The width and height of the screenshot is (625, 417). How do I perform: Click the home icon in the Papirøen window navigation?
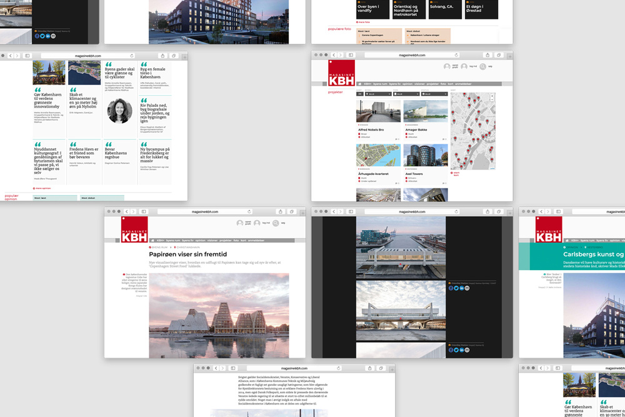152,241
